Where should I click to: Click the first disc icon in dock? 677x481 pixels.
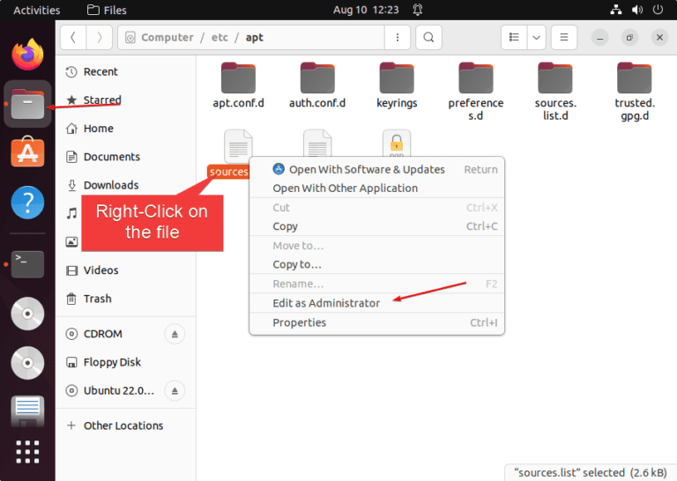(x=27, y=314)
